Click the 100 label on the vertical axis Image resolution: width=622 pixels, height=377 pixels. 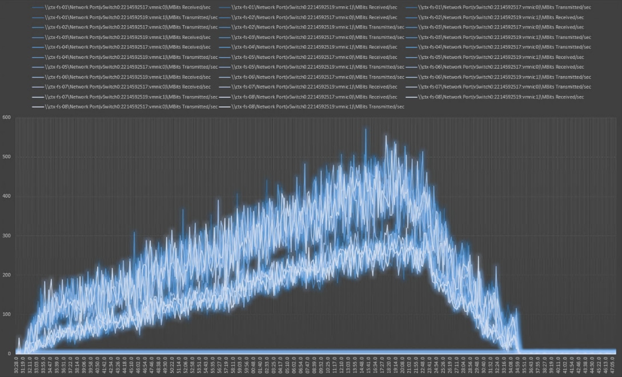(x=7, y=314)
